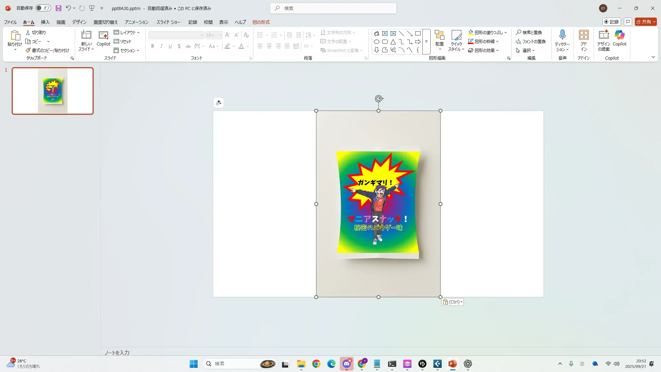The height and width of the screenshot is (372, 661).
Task: Toggle bold formatting button
Action: 153,46
